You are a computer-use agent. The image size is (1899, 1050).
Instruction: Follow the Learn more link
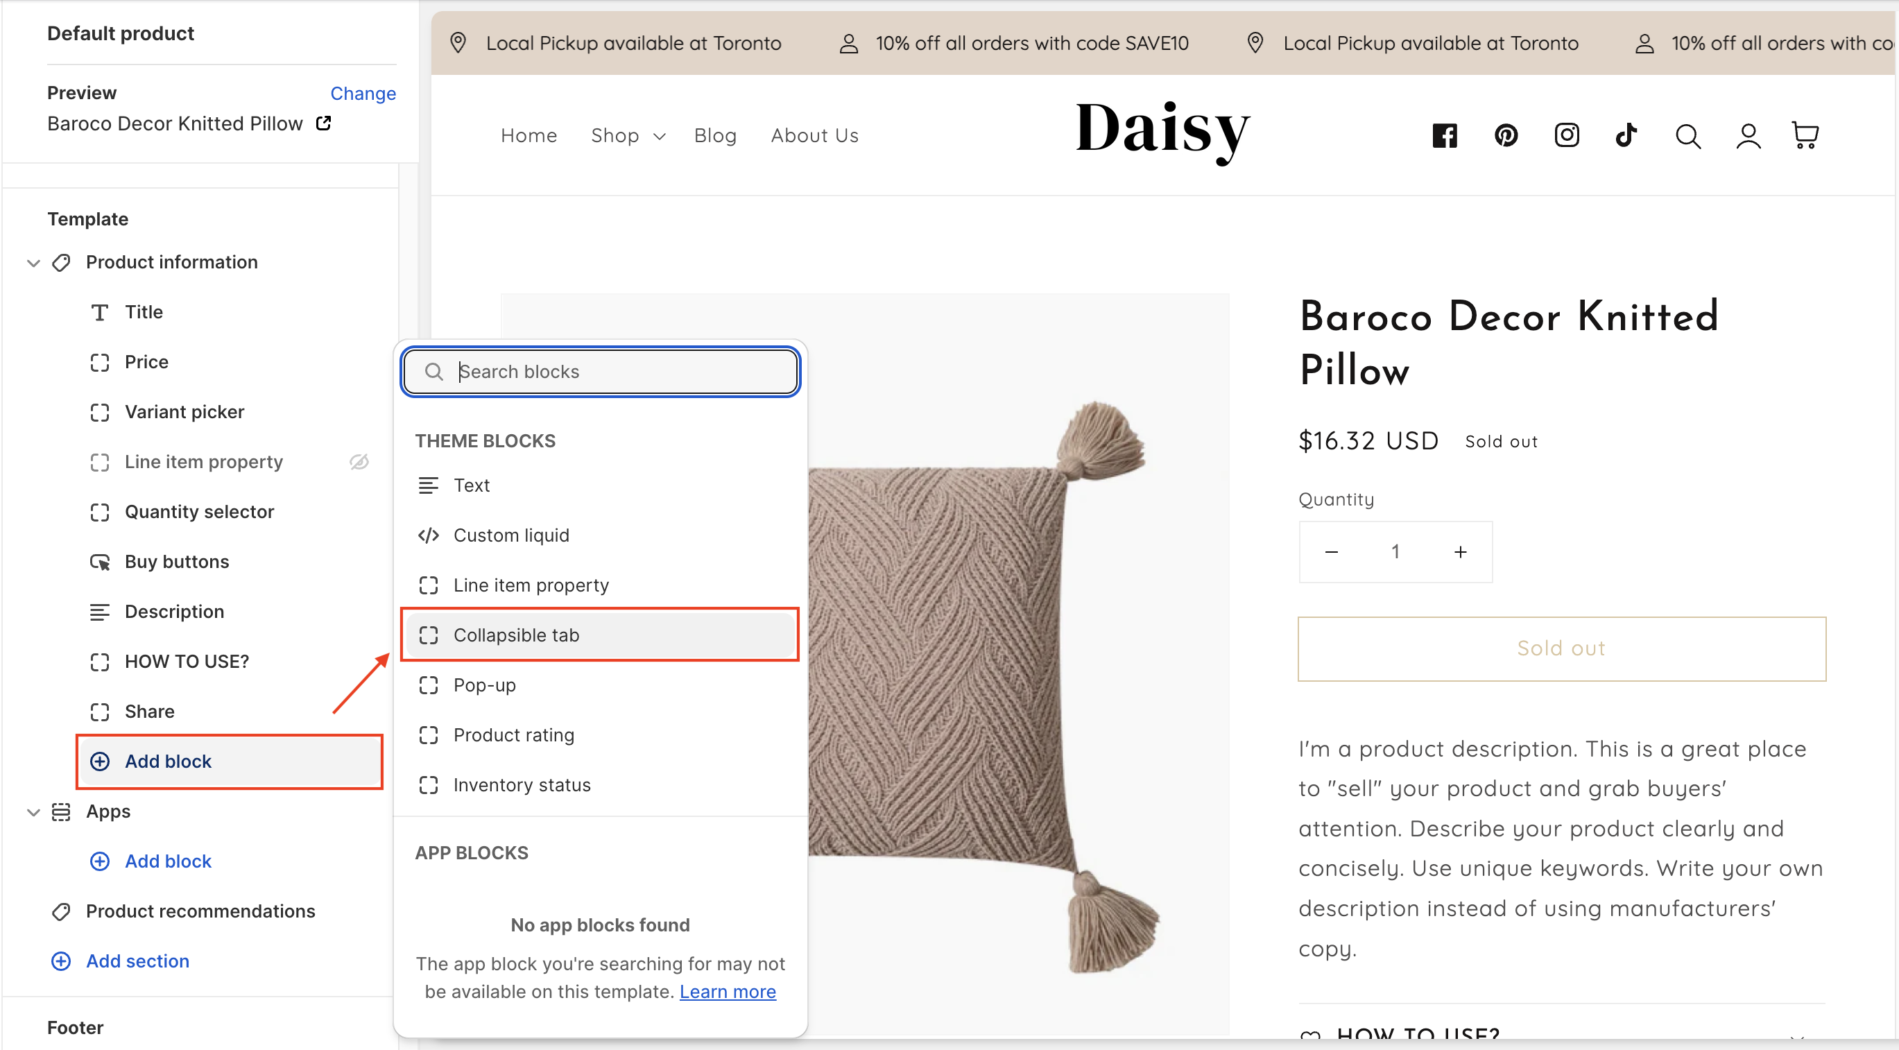[727, 992]
